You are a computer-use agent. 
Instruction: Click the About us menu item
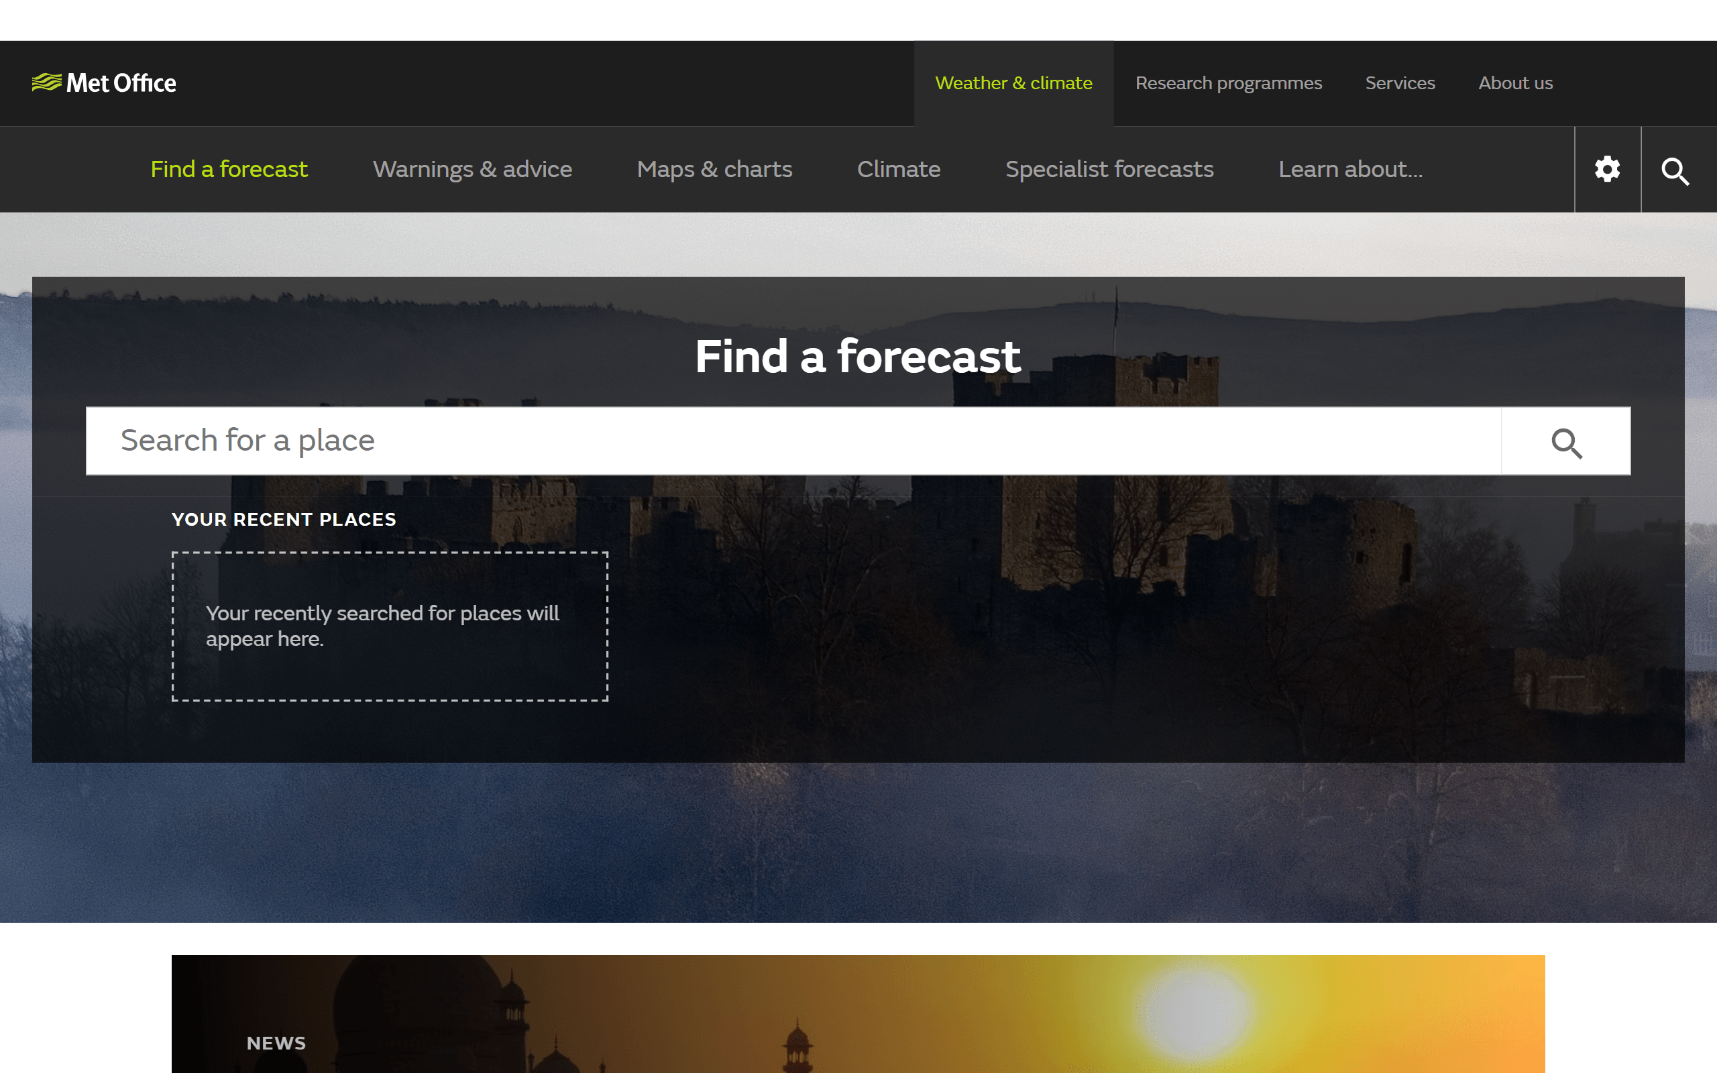tap(1514, 83)
